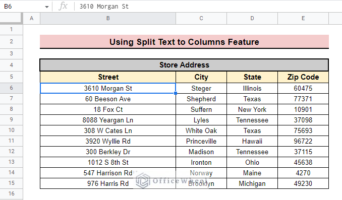Select column E header
342x200 pixels.
[303, 18]
